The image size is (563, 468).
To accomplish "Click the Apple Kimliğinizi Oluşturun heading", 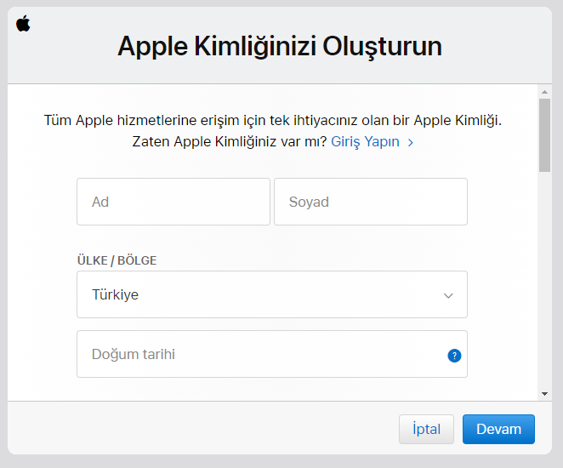I will click(x=280, y=46).
